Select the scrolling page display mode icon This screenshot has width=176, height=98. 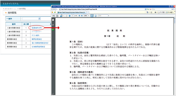tap(92, 16)
